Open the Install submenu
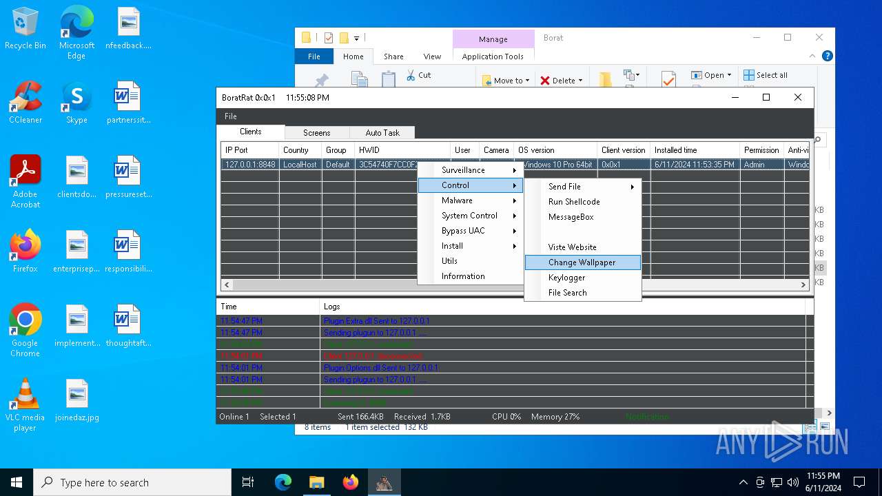 (x=471, y=246)
